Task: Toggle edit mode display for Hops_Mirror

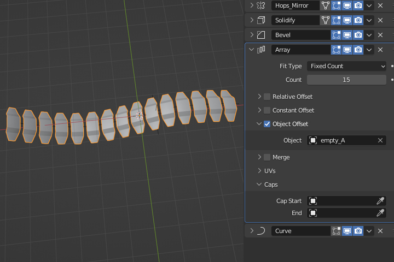Action: click(336, 5)
